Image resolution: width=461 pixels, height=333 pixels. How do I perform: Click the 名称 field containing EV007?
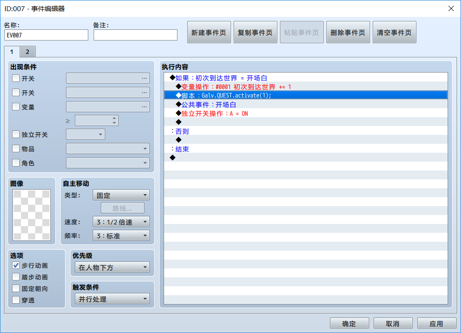coord(46,35)
